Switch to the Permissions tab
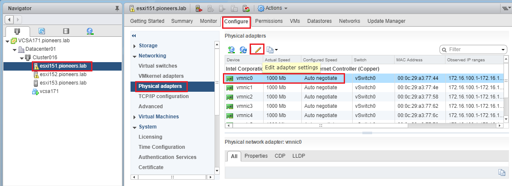 [269, 21]
